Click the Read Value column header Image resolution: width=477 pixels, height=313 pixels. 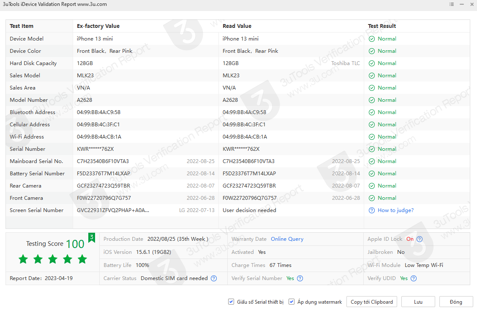point(237,26)
